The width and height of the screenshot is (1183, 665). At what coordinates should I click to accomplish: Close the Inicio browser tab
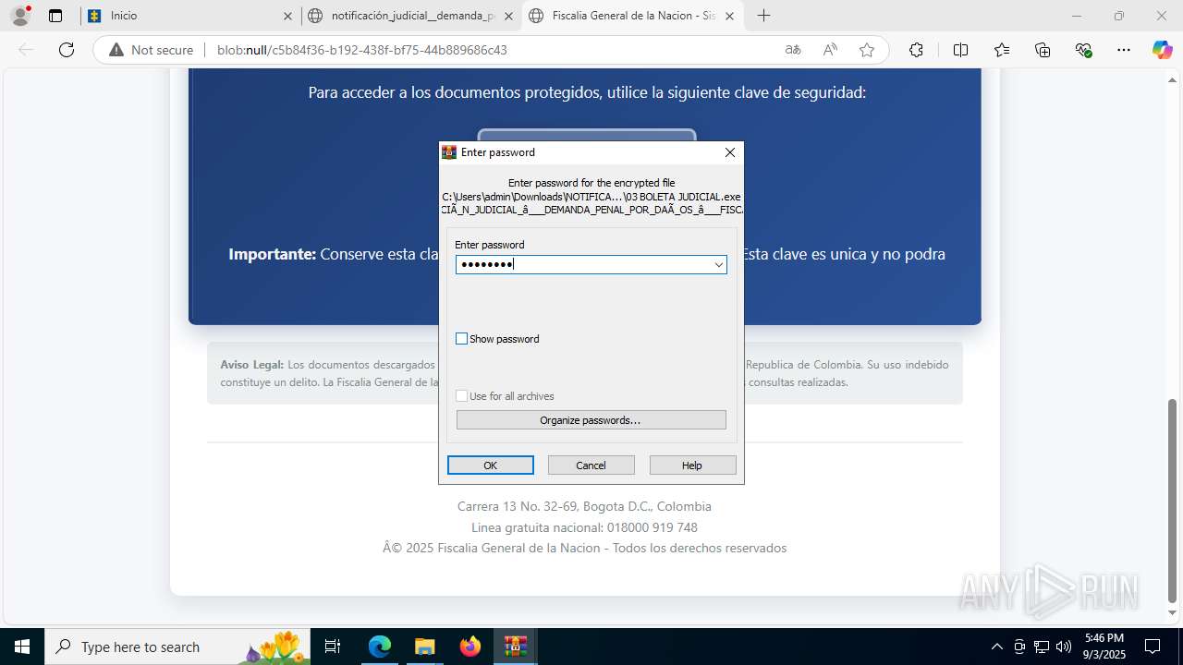tap(287, 16)
